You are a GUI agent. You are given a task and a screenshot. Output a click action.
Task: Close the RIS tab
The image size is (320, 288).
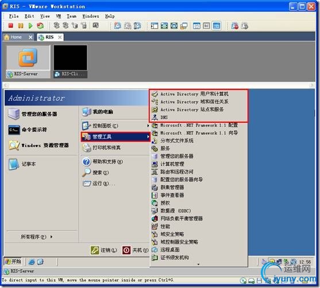pyautogui.click(x=60, y=37)
